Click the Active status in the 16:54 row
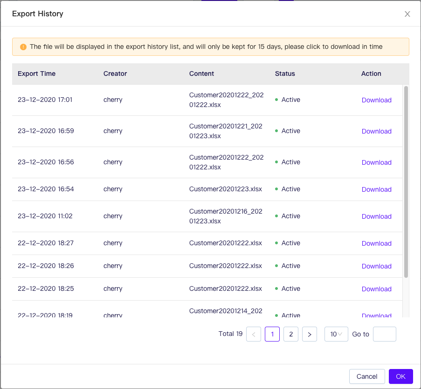 tap(288, 189)
